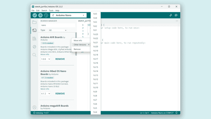The height and width of the screenshot is (119, 211).
Task: Open the Debug panel in sidebar
Action: click(x=34, y=47)
